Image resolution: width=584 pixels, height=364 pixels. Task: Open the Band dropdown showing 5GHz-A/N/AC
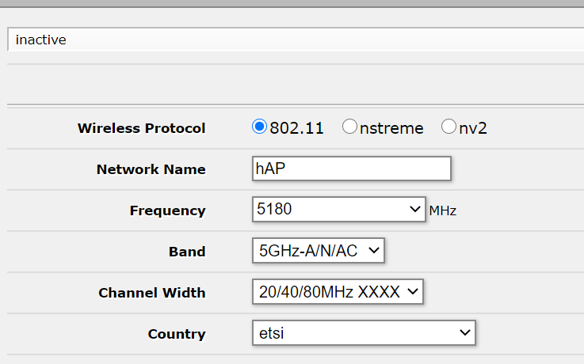pyautogui.click(x=318, y=251)
